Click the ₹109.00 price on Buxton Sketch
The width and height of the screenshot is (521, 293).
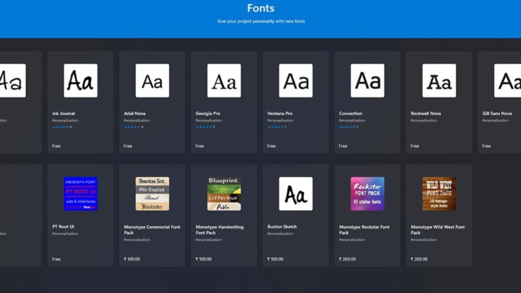point(275,259)
